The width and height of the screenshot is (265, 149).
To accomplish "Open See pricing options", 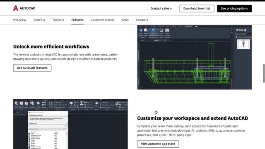I will click(234, 8).
